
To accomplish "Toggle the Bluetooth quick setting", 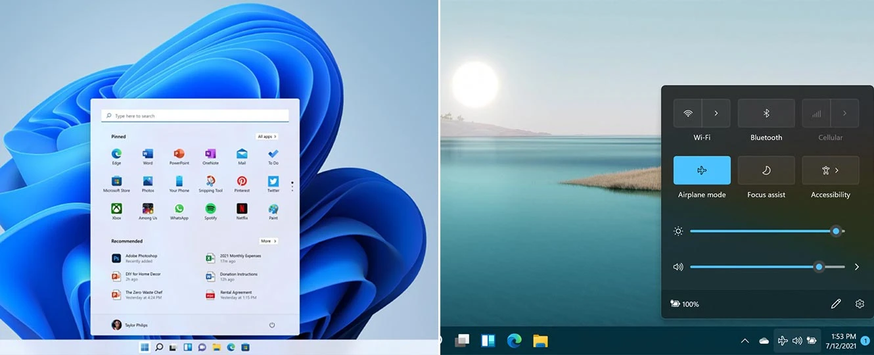I will 766,113.
